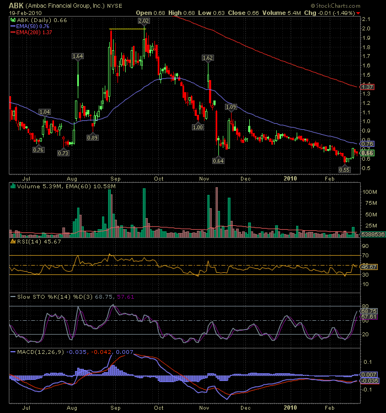Click the -0.035 MACD axis tag
Screen dimensions: 386x413
click(369, 381)
